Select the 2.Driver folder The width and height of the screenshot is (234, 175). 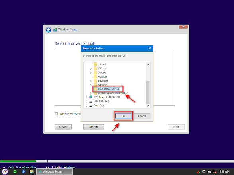point(102,68)
